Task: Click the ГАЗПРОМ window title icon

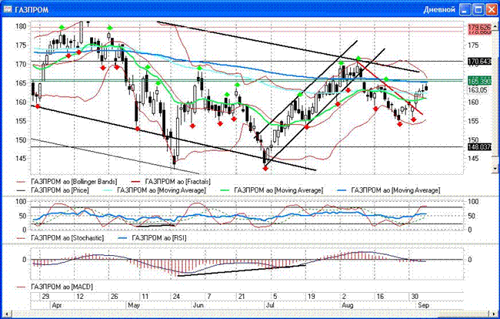Action: click(7, 9)
